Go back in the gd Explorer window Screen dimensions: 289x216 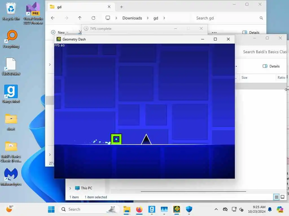[53, 18]
